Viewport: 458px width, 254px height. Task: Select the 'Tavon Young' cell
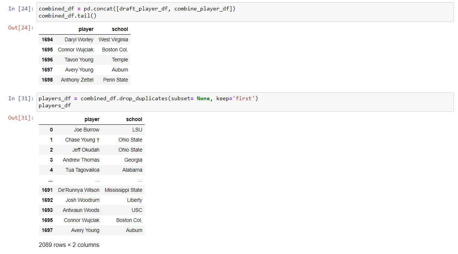point(79,60)
